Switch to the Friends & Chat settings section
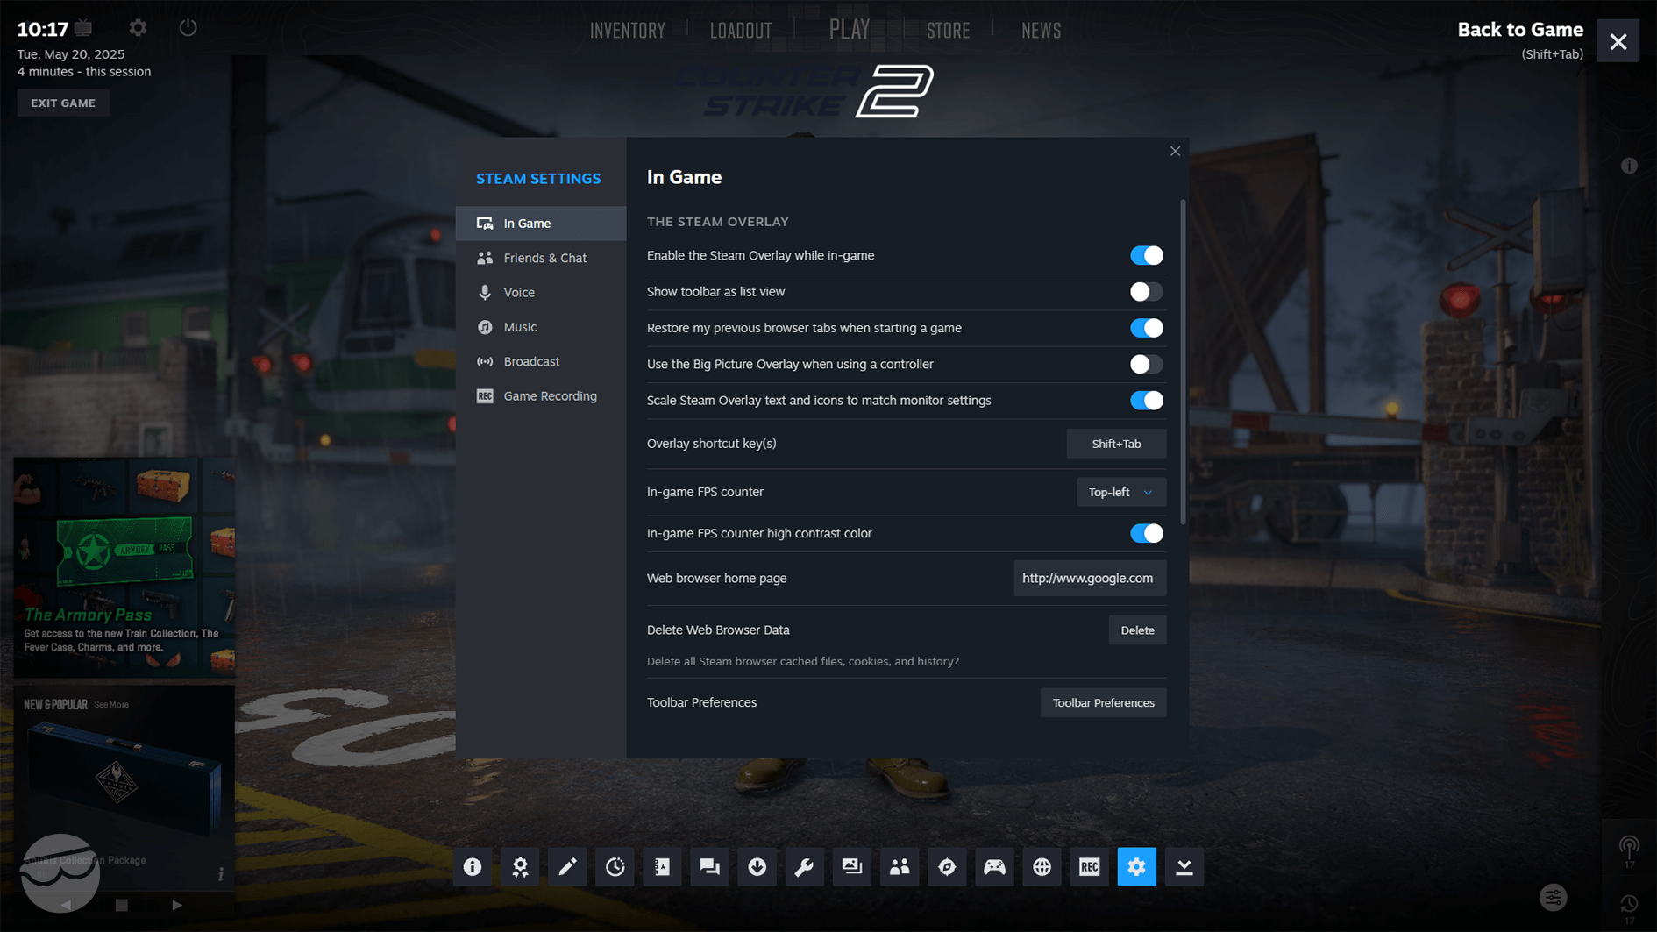Viewport: 1657px width, 932px height. click(545, 258)
